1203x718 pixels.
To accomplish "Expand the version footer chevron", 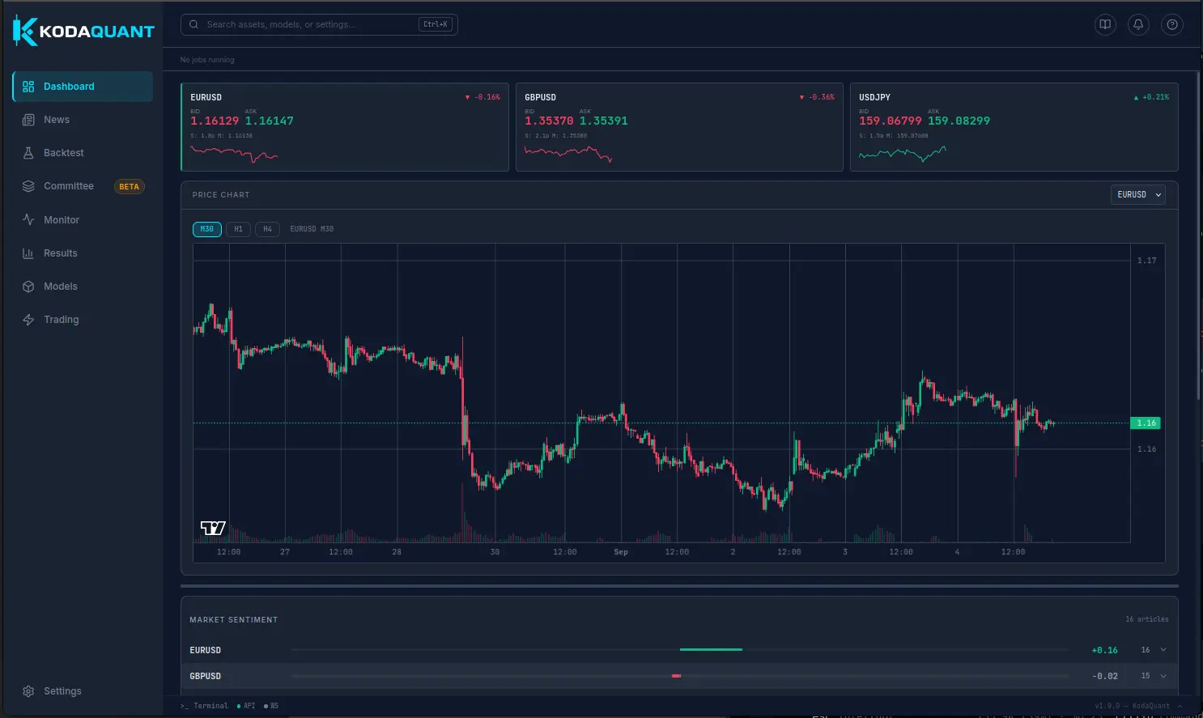I will point(1180,706).
